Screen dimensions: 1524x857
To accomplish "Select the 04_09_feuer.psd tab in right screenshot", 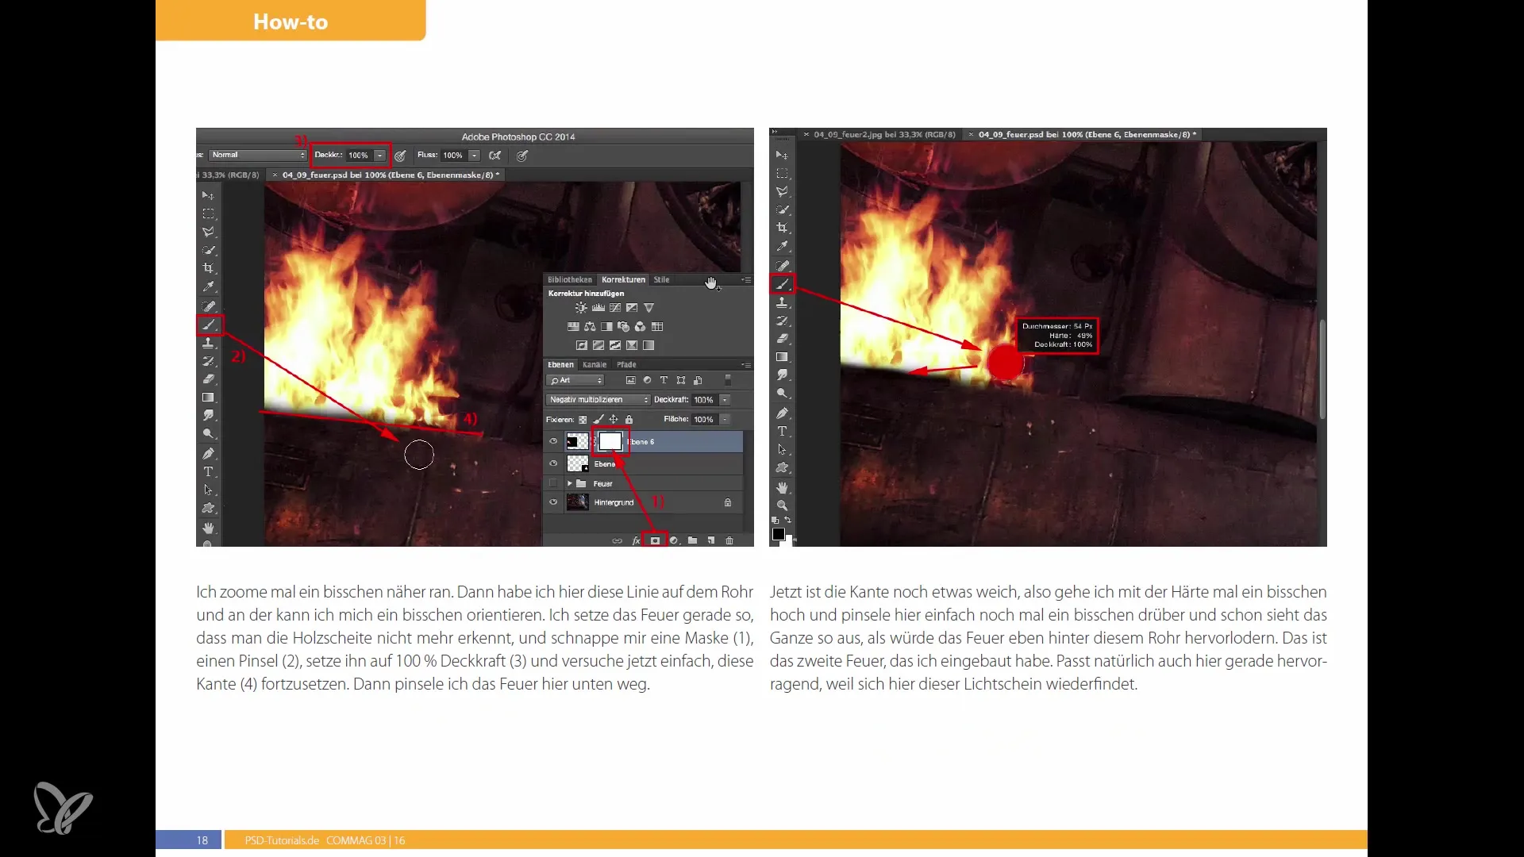I will [x=1084, y=135].
